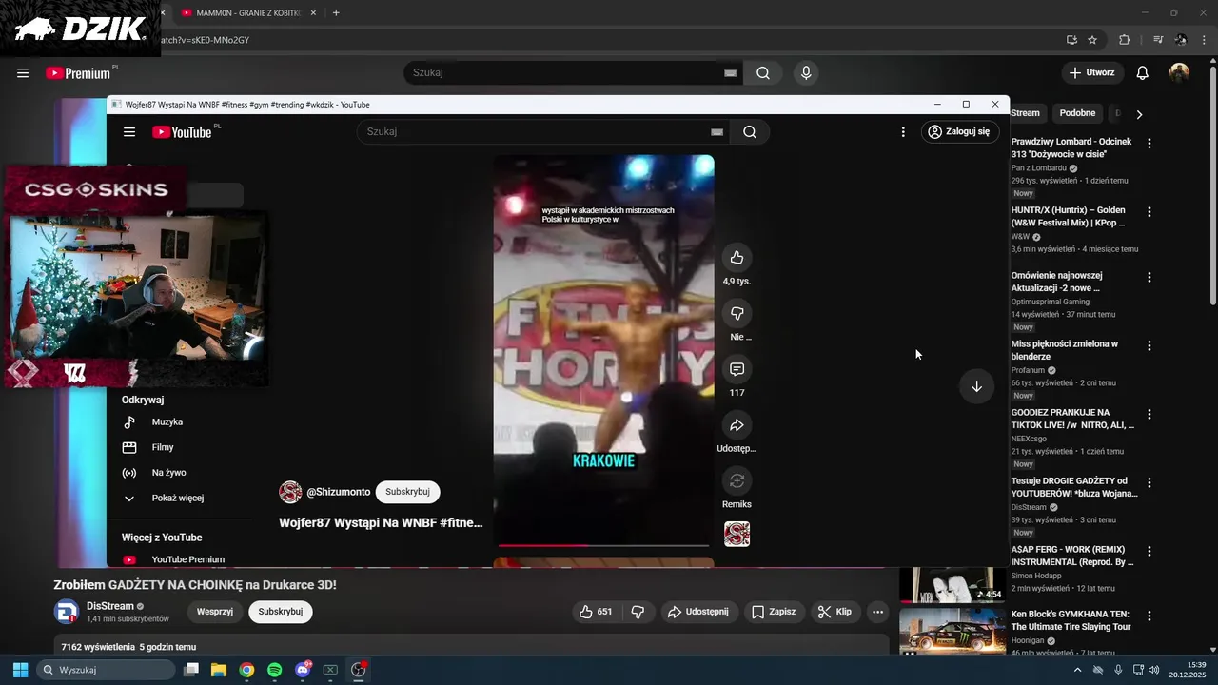Open Chrome extensions puzzle icon
Viewport: 1218px width, 685px height.
click(x=1125, y=40)
